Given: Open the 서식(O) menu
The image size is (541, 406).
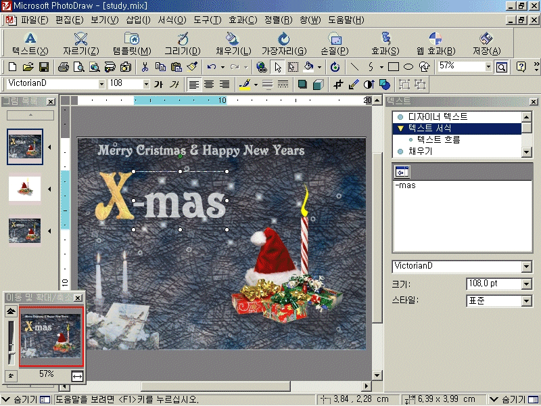Looking at the screenshot, I should tap(172, 20).
